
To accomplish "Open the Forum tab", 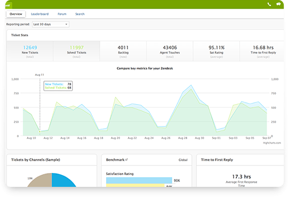I will [x=62, y=14].
